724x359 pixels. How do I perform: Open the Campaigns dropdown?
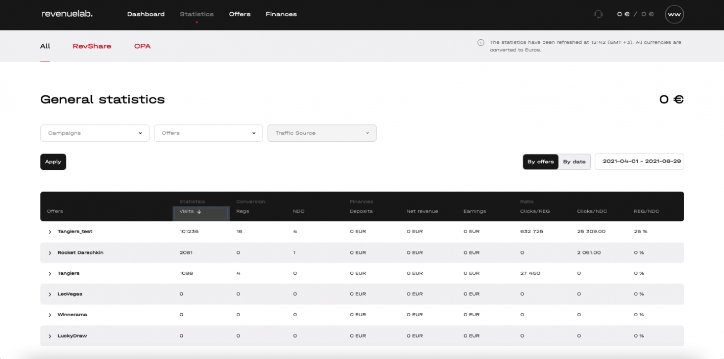pyautogui.click(x=95, y=133)
